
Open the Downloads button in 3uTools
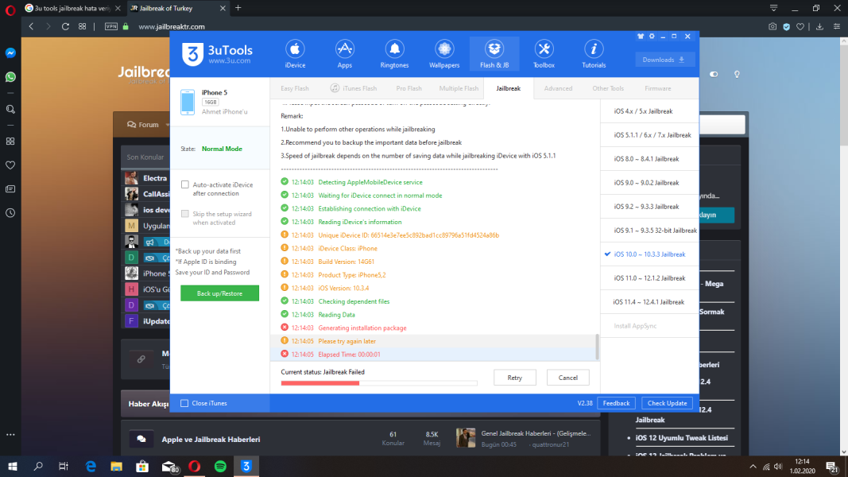tap(664, 60)
